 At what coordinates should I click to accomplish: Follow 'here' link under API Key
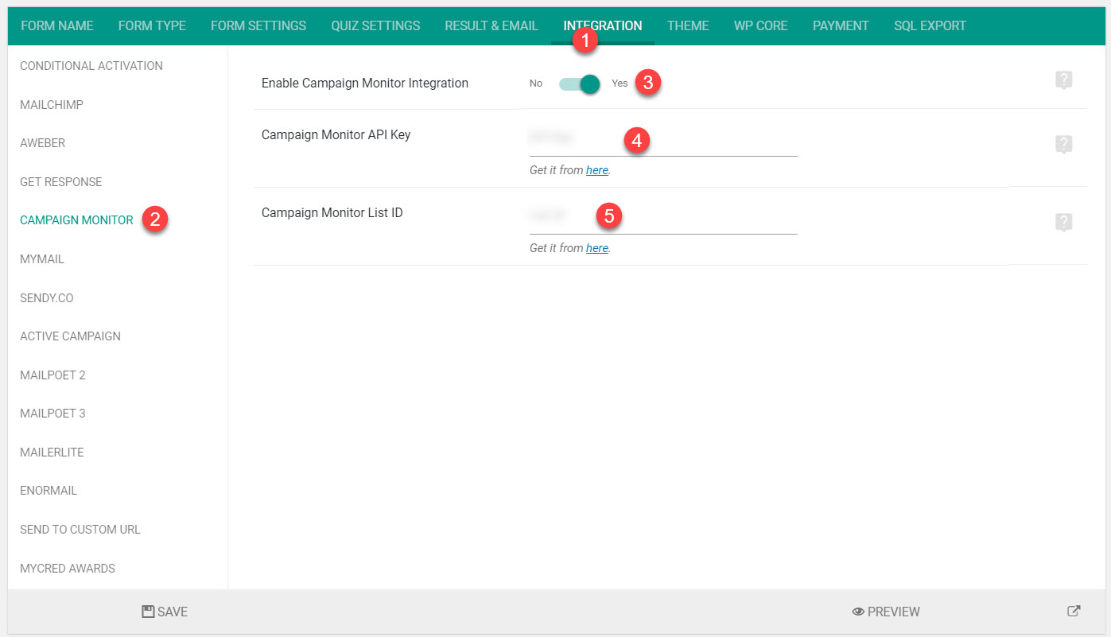[x=597, y=170]
